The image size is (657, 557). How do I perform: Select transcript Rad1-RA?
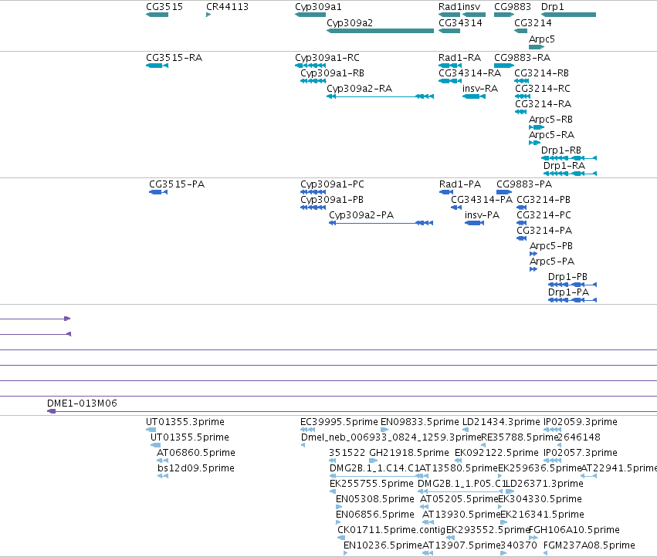[459, 58]
